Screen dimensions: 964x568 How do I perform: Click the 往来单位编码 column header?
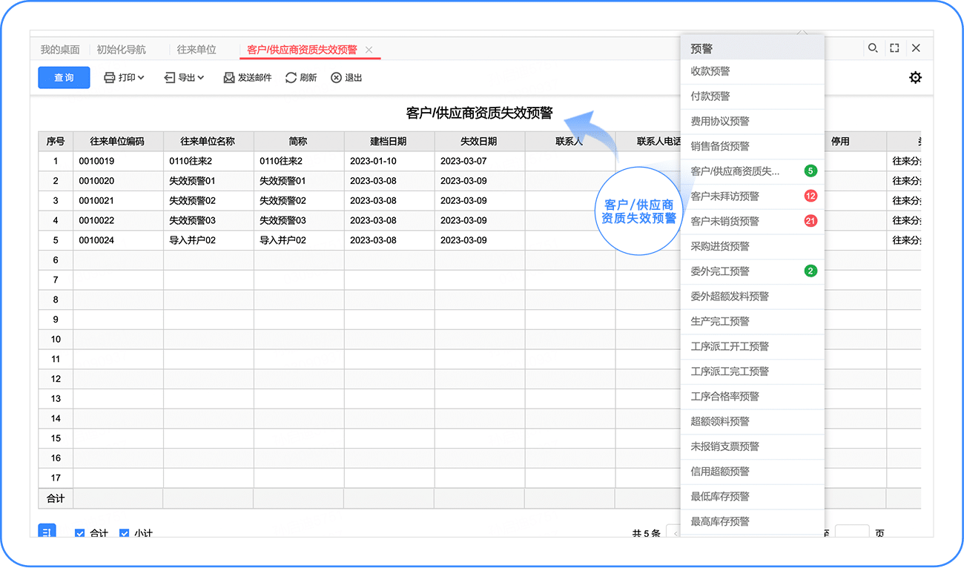[118, 142]
